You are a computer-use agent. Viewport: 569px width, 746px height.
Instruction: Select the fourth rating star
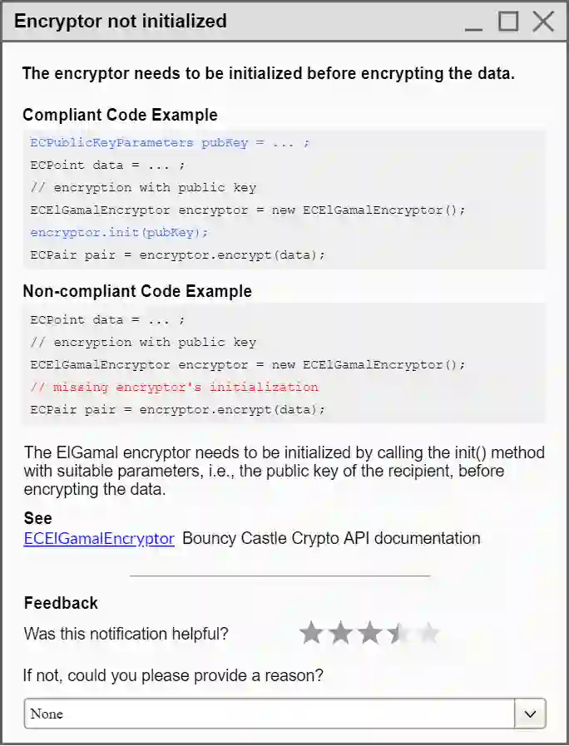(x=399, y=634)
